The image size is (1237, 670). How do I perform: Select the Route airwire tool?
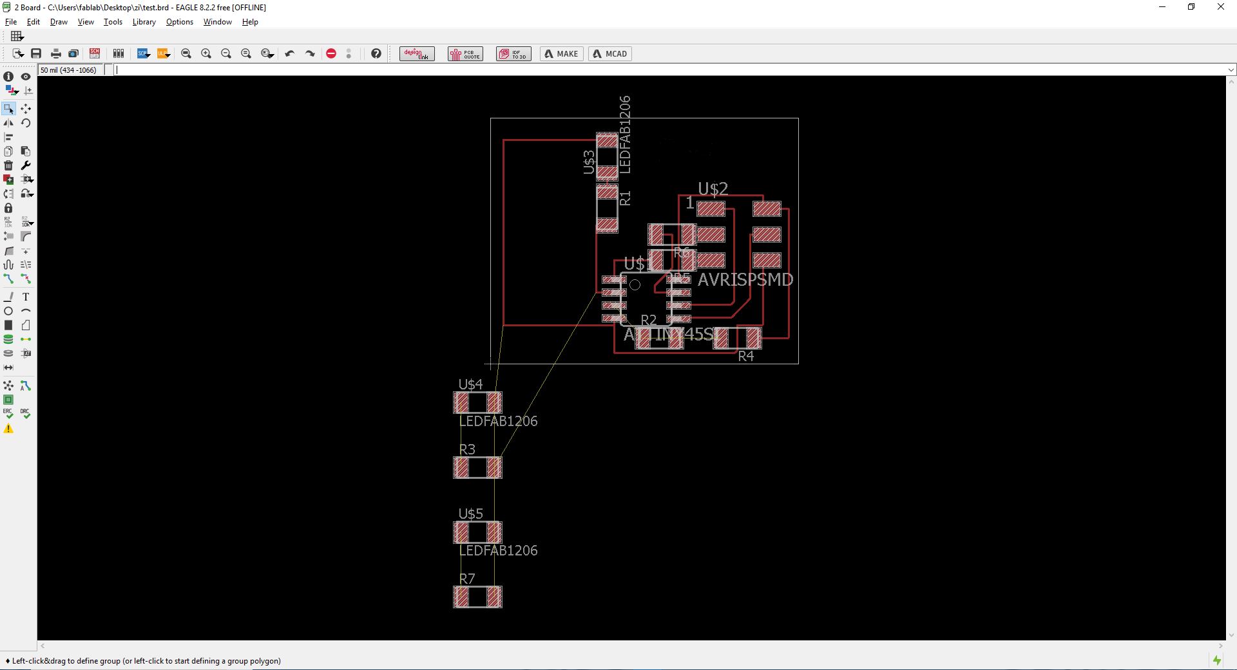8,279
